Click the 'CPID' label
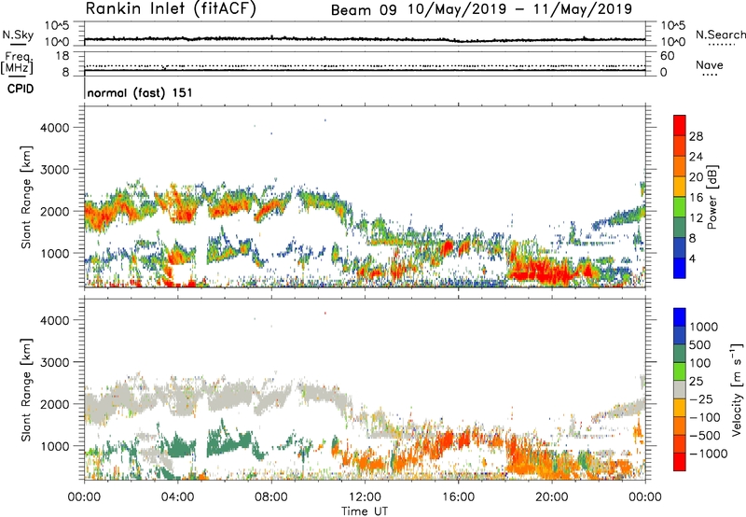Image resolution: width=746 pixels, height=517 pixels. coord(21,89)
